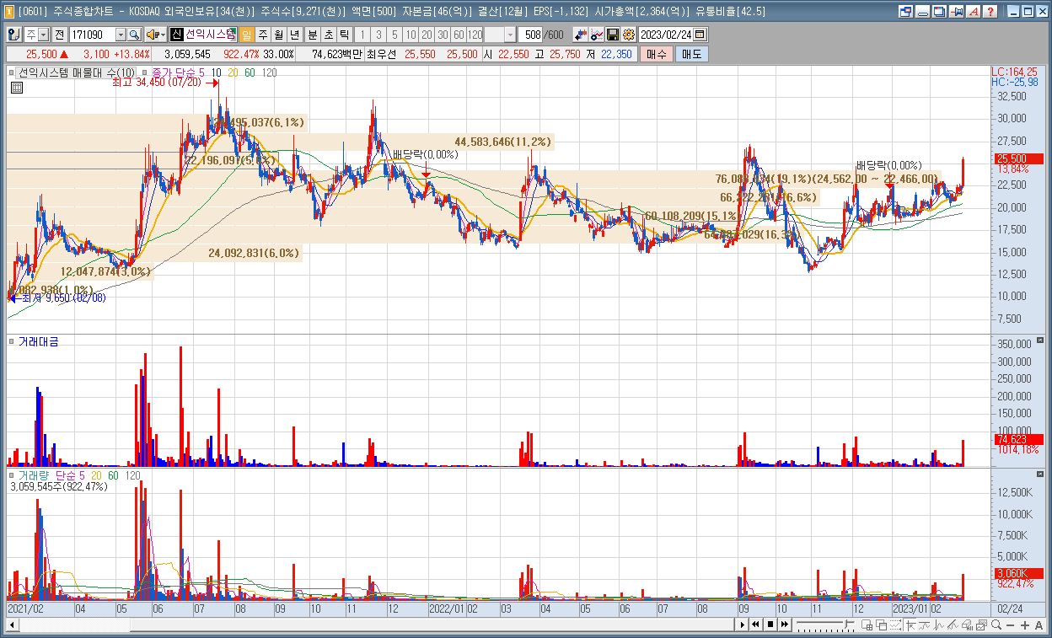Image resolution: width=1052 pixels, height=638 pixels.
Task: Click the diagonal trendline icon at bottom
Action: click(953, 625)
